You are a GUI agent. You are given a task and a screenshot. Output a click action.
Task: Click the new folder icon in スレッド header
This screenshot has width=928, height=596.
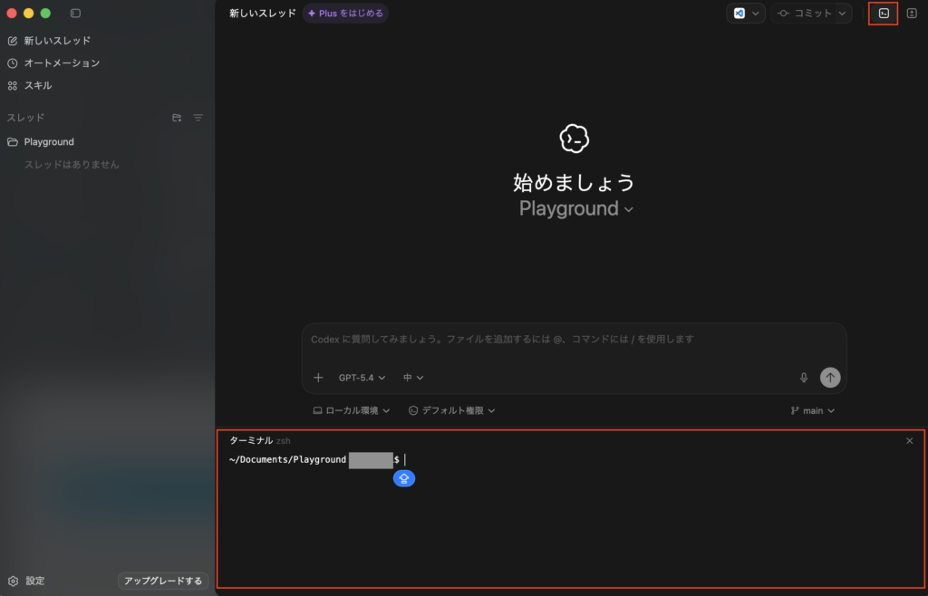point(177,118)
